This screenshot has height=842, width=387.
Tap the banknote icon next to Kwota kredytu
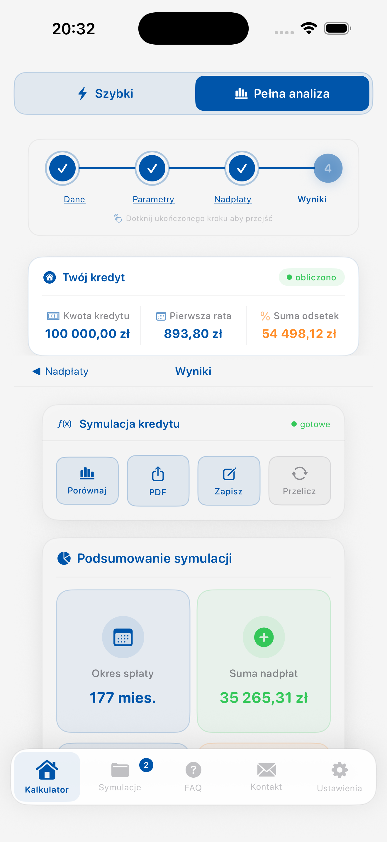(53, 316)
